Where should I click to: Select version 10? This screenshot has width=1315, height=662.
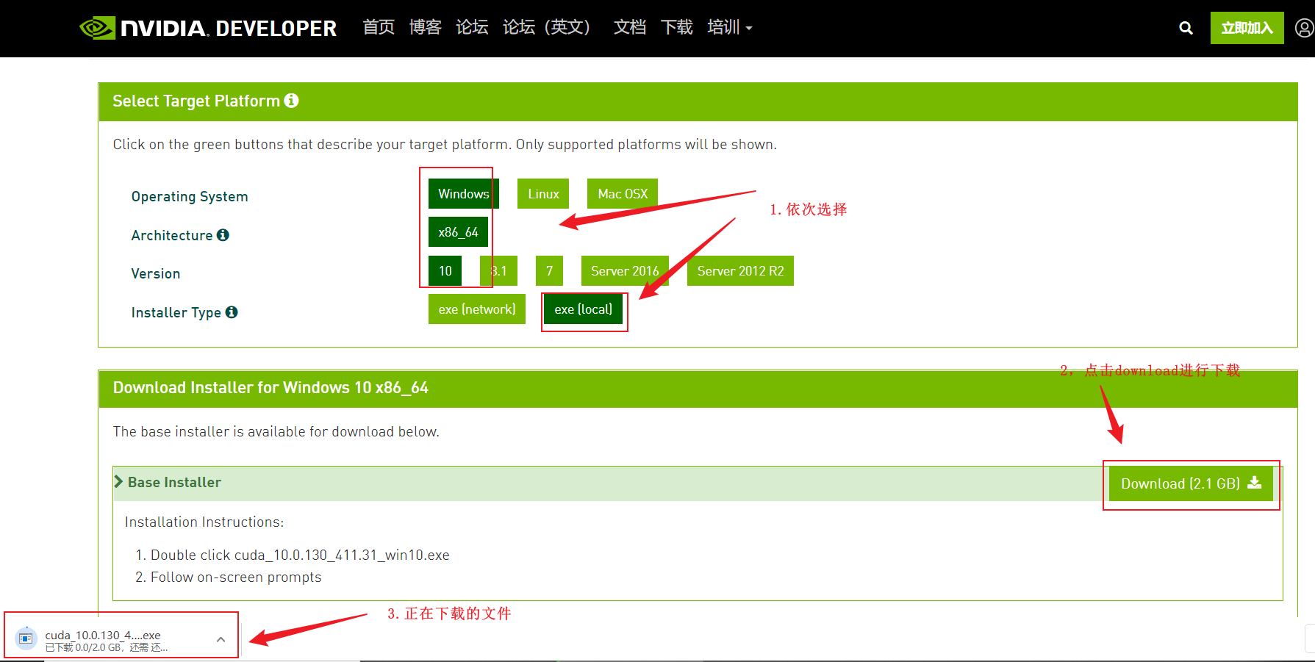click(445, 271)
